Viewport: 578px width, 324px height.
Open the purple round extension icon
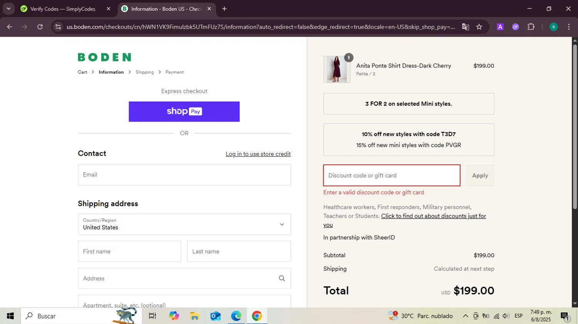tap(516, 27)
